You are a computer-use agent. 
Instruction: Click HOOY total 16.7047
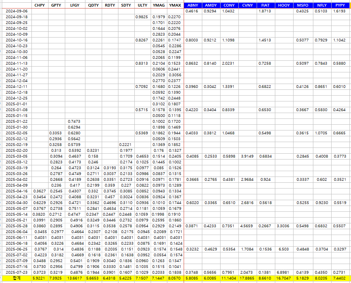[284, 278]
